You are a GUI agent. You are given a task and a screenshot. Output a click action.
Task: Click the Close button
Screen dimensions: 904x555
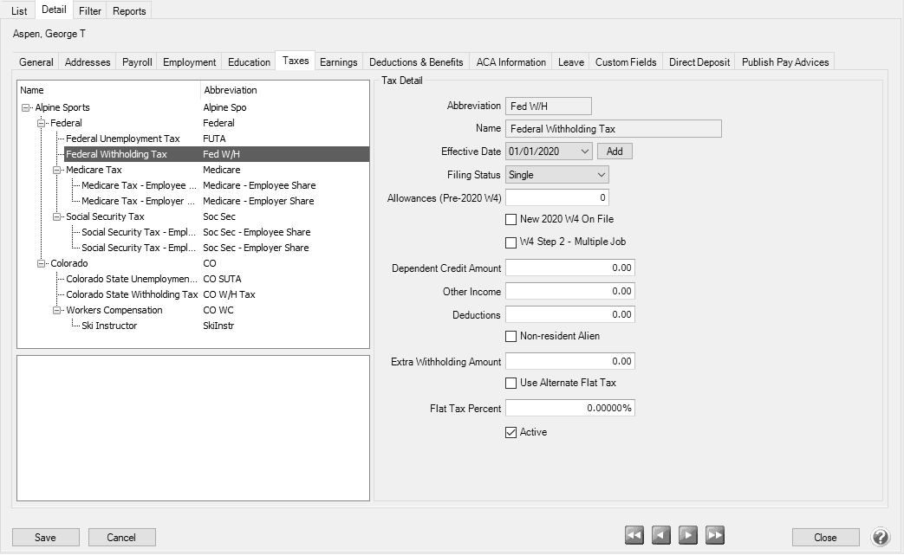(826, 537)
